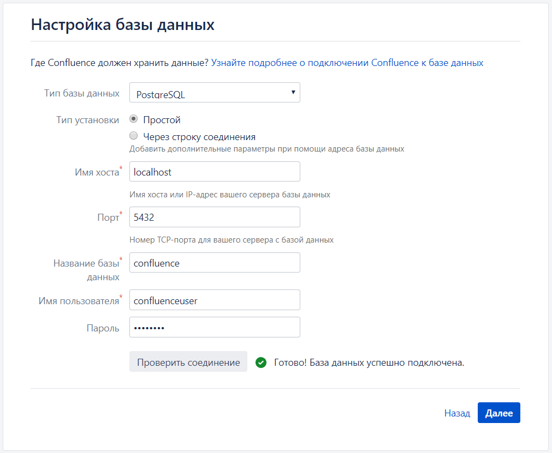
Task: Click the "Тип базы данных" label
Action: coord(82,93)
